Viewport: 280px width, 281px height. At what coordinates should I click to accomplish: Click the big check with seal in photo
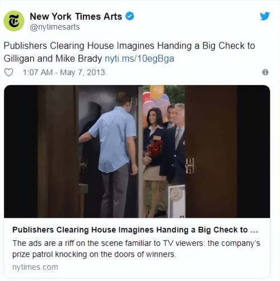pyautogui.click(x=177, y=201)
